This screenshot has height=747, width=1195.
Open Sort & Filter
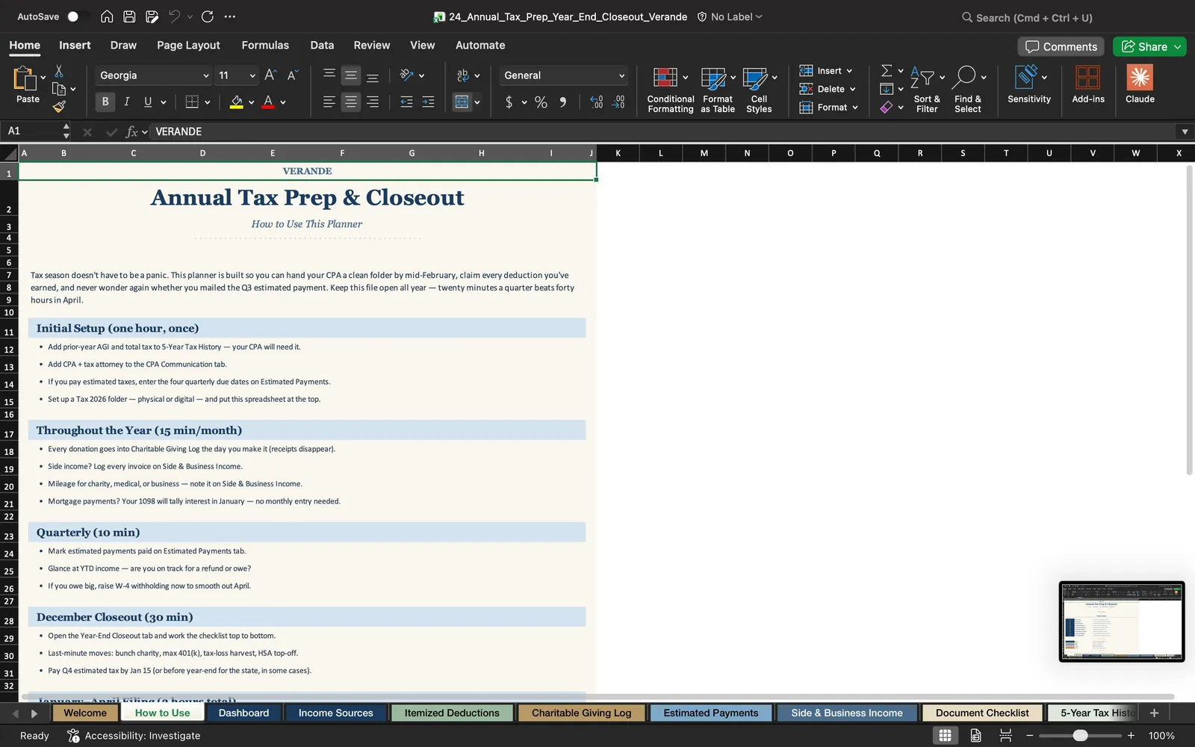(x=927, y=90)
